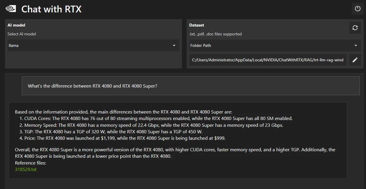Image resolution: width=366 pixels, height=189 pixels.
Task: Click the Chat with RTX title
Action: (x=51, y=9)
